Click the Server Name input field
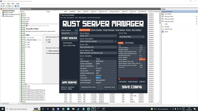 [98, 36]
